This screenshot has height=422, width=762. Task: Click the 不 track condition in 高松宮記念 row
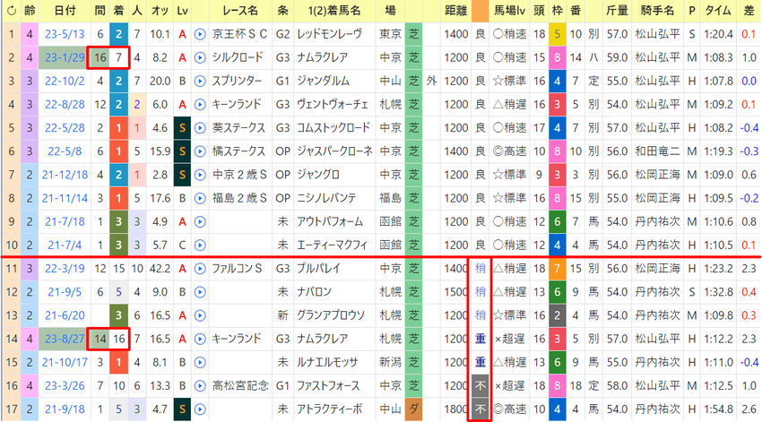481,386
